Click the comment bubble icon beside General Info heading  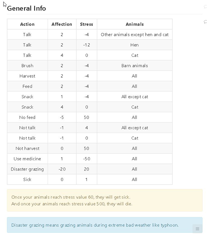click(205, 7)
